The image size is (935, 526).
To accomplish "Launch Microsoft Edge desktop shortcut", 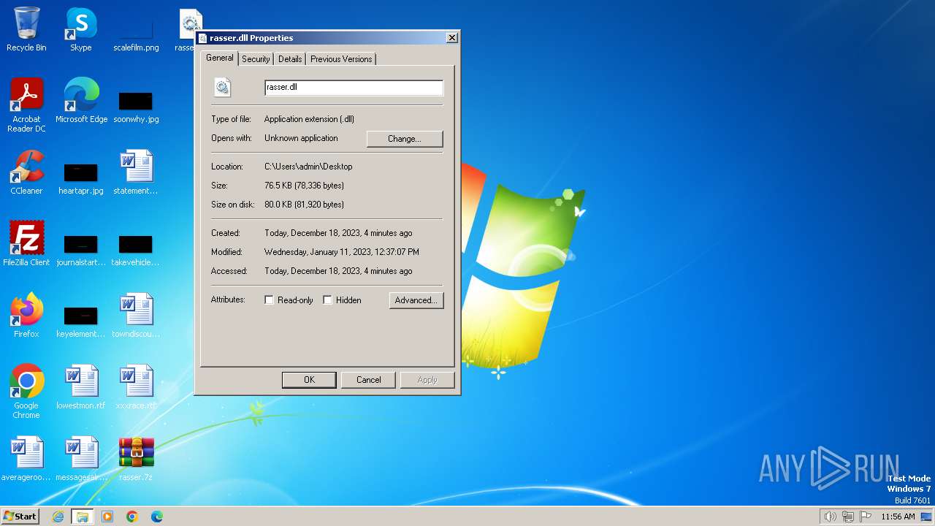I will pos(81,101).
